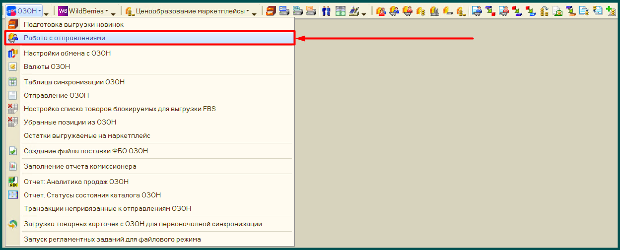620x250 pixels.
Task: Open list of goods blocked for FBS upload
Action: coord(149,109)
